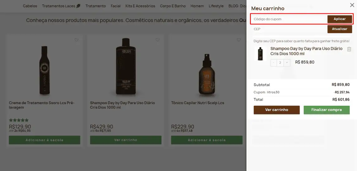Favorite the Tônico Capilar Nutri Scalp heart icon

pos(239,40)
